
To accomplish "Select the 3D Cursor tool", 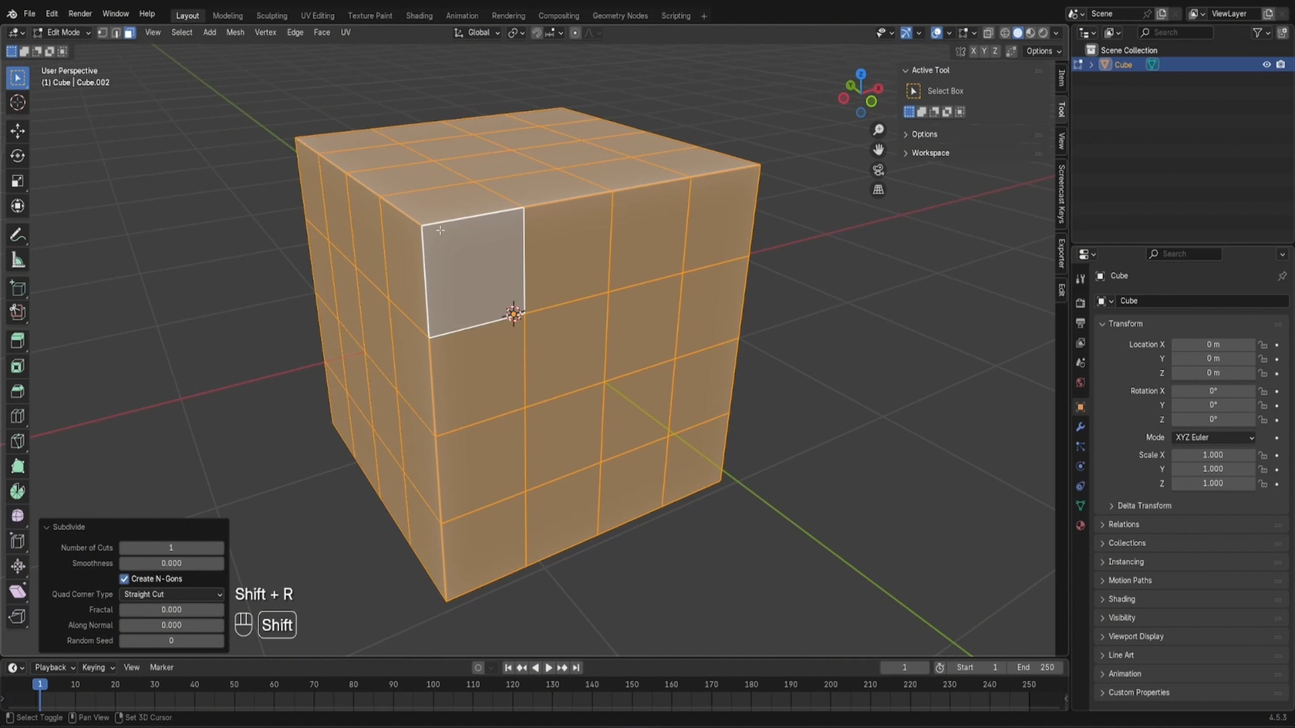I will [x=18, y=102].
